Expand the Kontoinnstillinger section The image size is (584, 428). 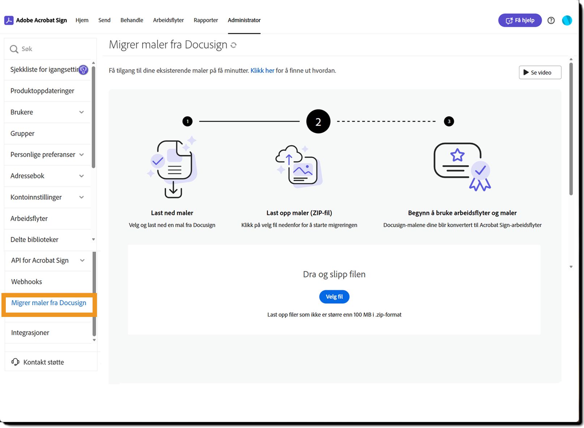pos(81,197)
